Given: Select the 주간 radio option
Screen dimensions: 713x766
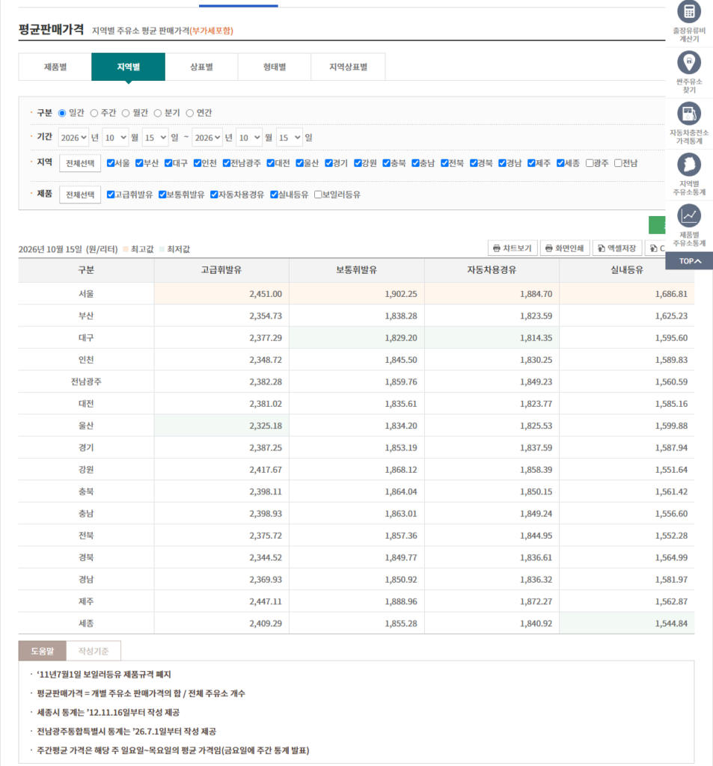Looking at the screenshot, I should click(x=94, y=113).
